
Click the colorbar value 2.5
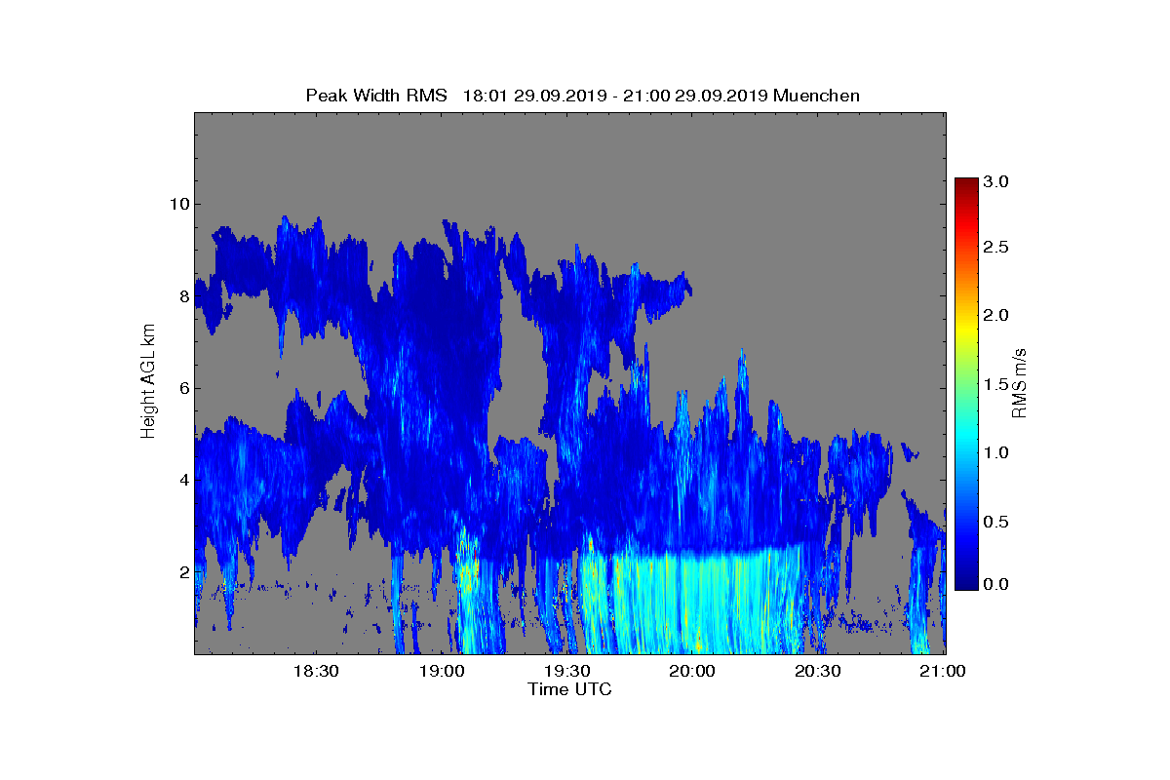click(995, 248)
